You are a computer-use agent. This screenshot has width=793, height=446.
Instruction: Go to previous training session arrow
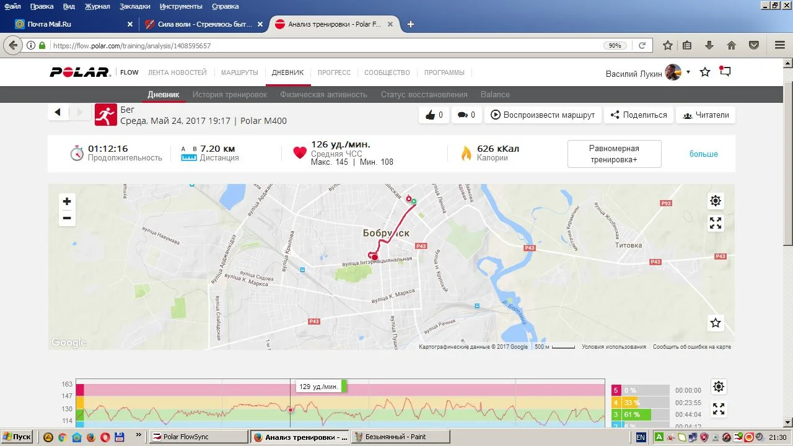click(x=58, y=112)
